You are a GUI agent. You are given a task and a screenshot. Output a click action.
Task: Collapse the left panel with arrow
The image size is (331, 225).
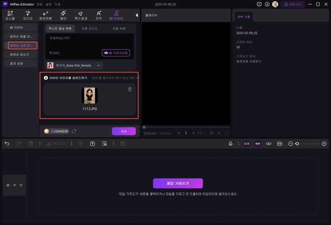(x=137, y=15)
